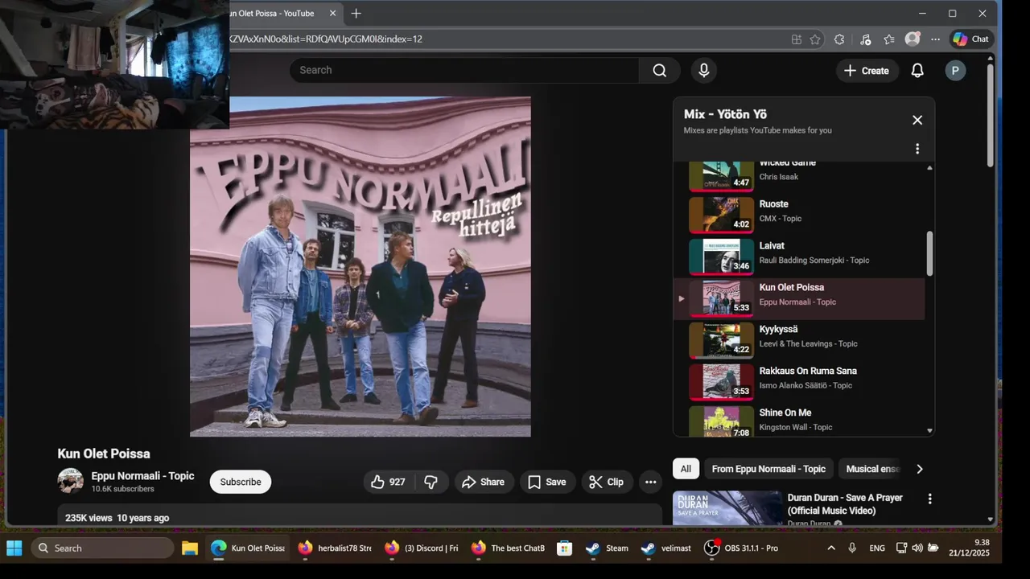
Task: Select the All filter chip
Action: [686, 469]
